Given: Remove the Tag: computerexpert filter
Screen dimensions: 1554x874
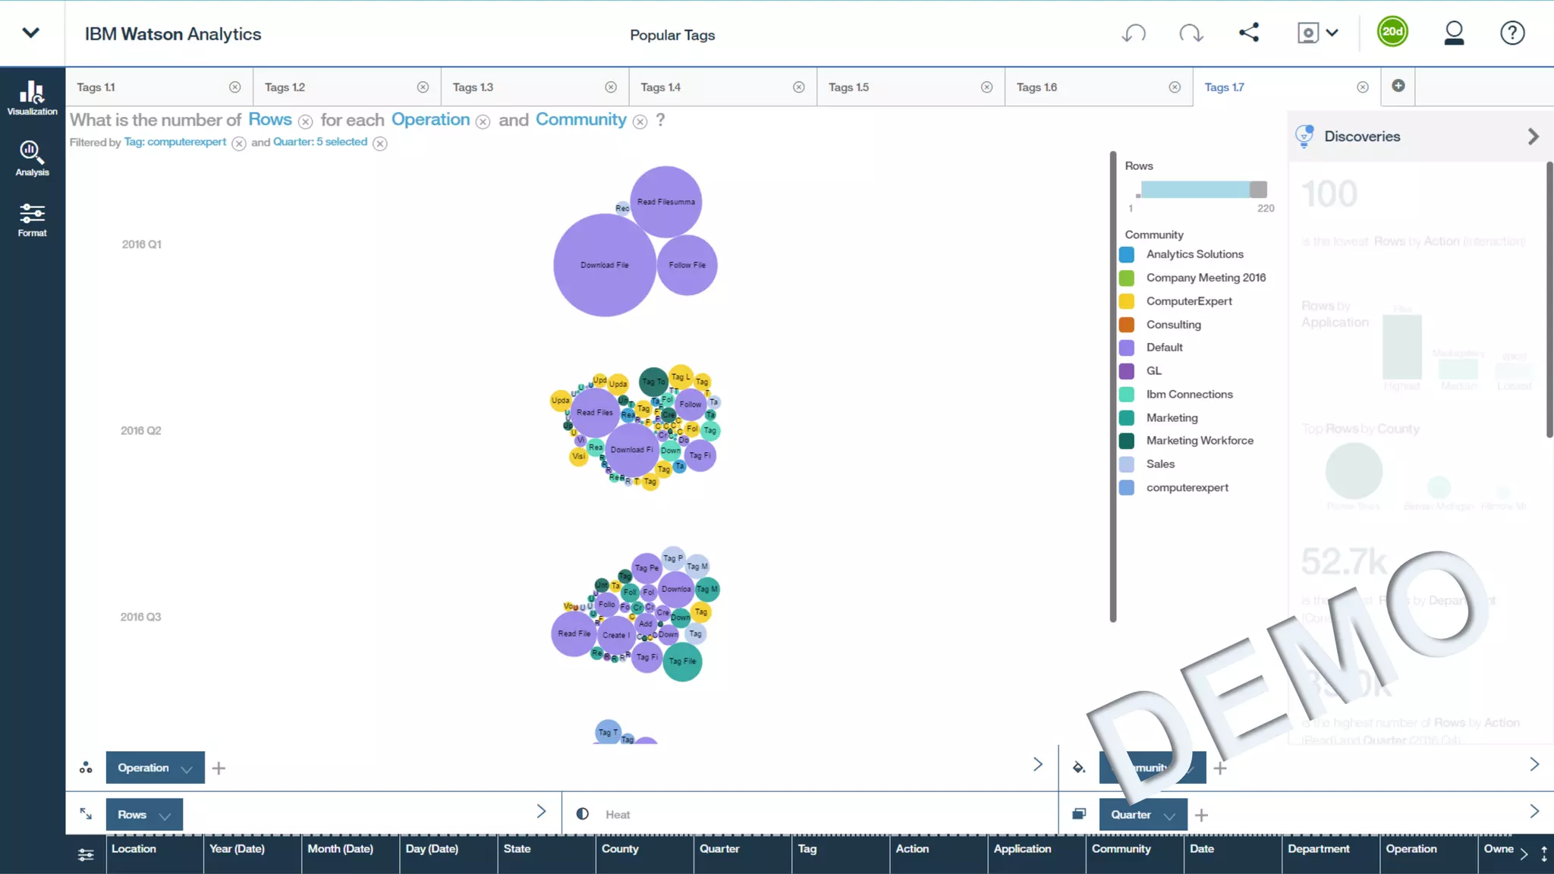Looking at the screenshot, I should (239, 144).
